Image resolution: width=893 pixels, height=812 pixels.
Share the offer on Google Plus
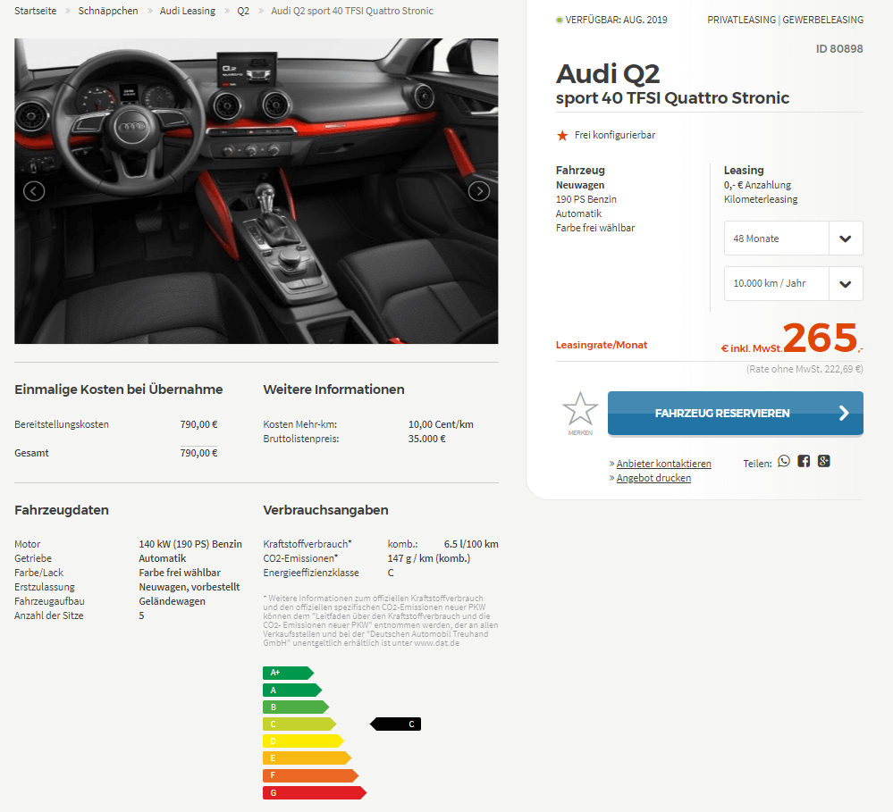click(823, 461)
